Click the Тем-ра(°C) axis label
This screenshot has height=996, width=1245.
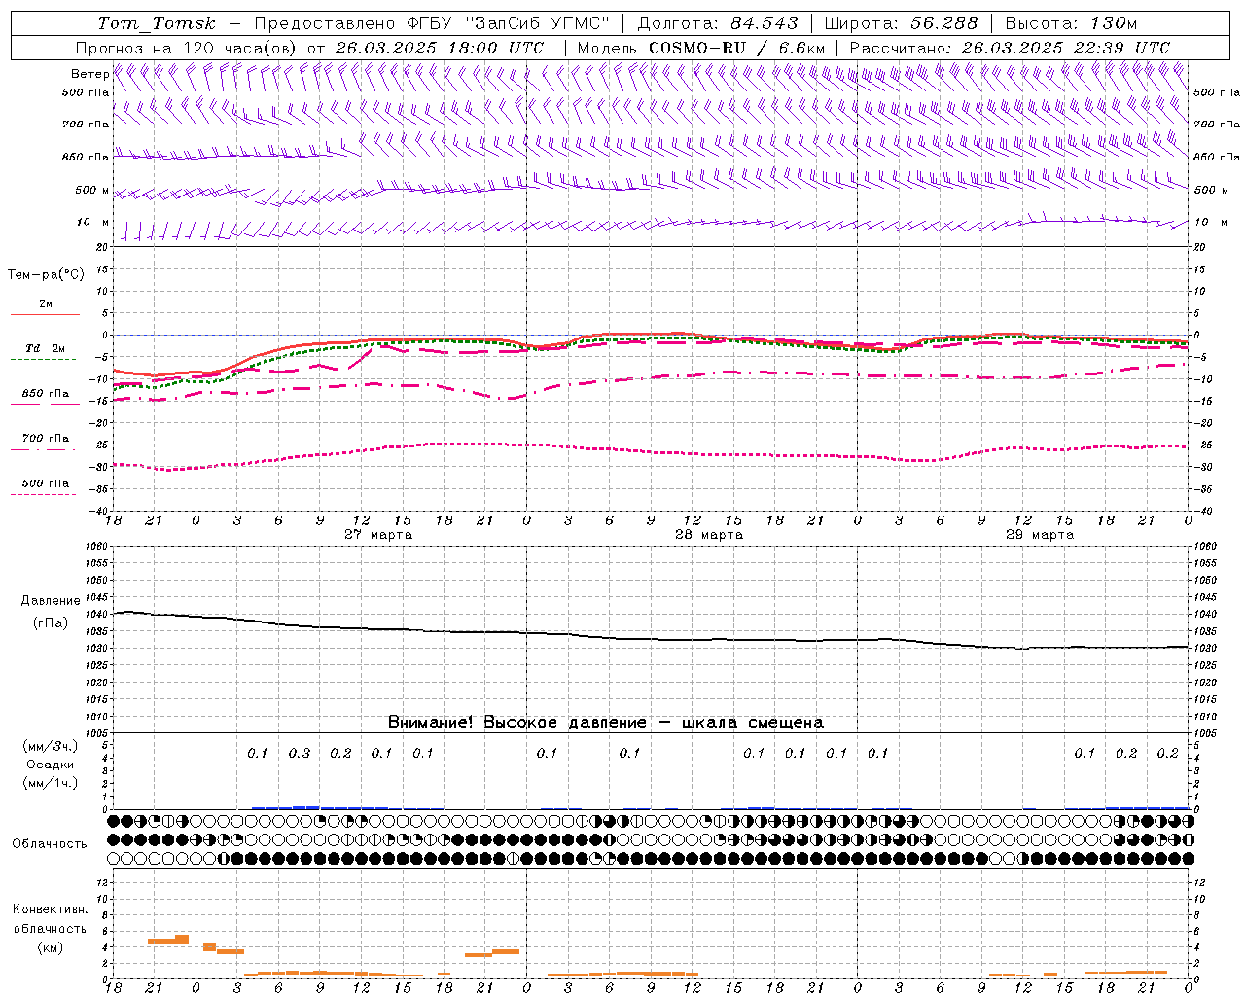[x=47, y=275]
